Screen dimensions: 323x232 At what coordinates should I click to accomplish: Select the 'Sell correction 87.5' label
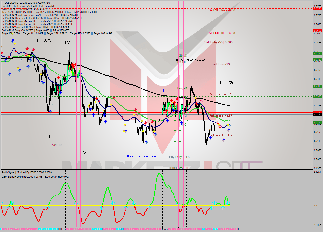pos(222,94)
